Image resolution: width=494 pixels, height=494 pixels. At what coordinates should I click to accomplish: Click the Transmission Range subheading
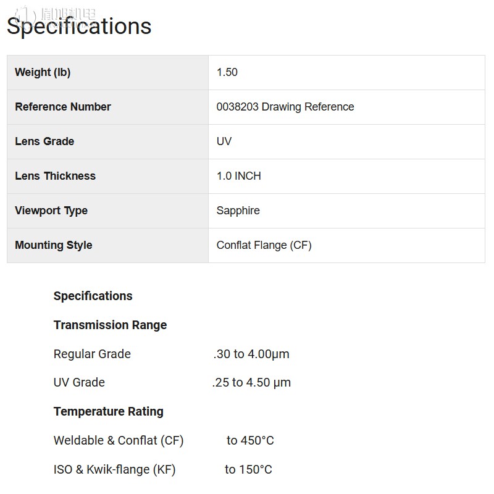(111, 325)
